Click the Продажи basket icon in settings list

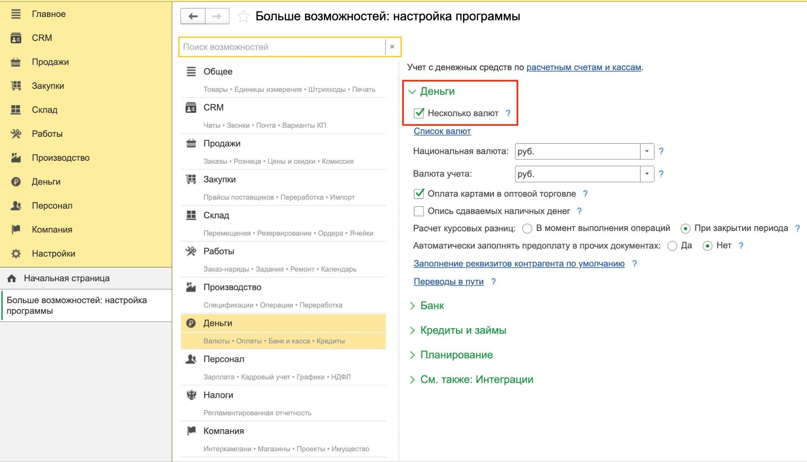[x=191, y=143]
